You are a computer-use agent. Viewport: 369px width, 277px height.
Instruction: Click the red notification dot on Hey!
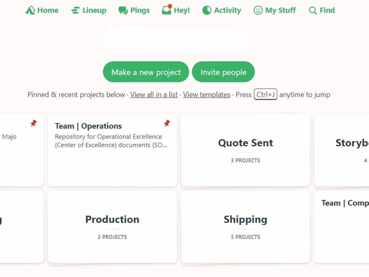tap(170, 5)
